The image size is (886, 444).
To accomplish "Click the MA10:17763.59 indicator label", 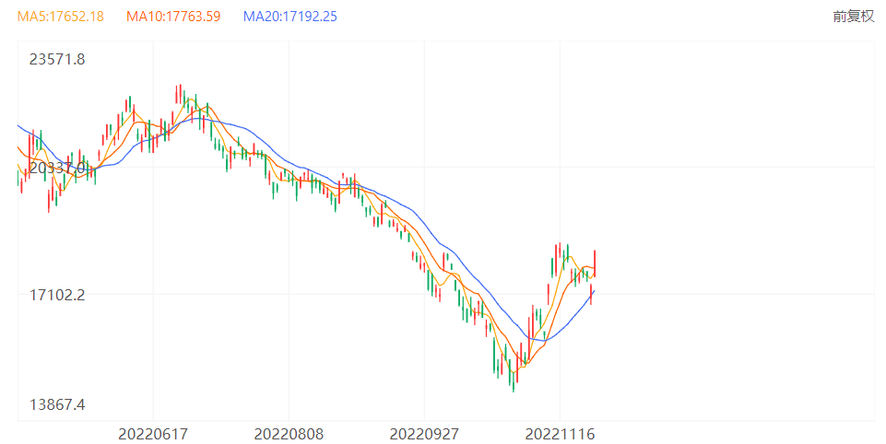I will pyautogui.click(x=173, y=17).
